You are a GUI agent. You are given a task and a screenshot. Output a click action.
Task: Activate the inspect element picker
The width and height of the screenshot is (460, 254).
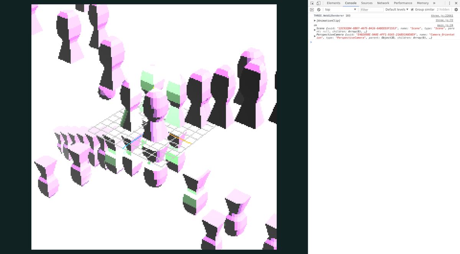coord(312,3)
